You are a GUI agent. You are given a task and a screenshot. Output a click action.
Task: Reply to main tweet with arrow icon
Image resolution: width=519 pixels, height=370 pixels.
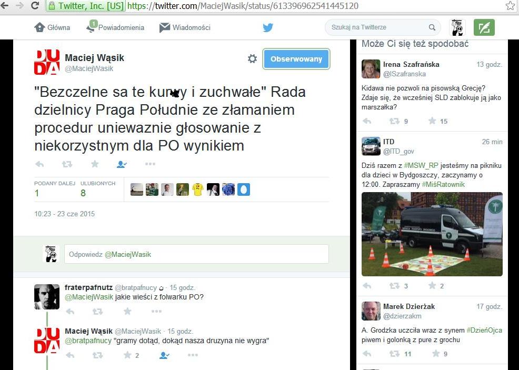(39, 164)
